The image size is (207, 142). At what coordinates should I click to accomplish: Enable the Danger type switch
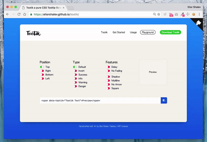tap(75, 86)
